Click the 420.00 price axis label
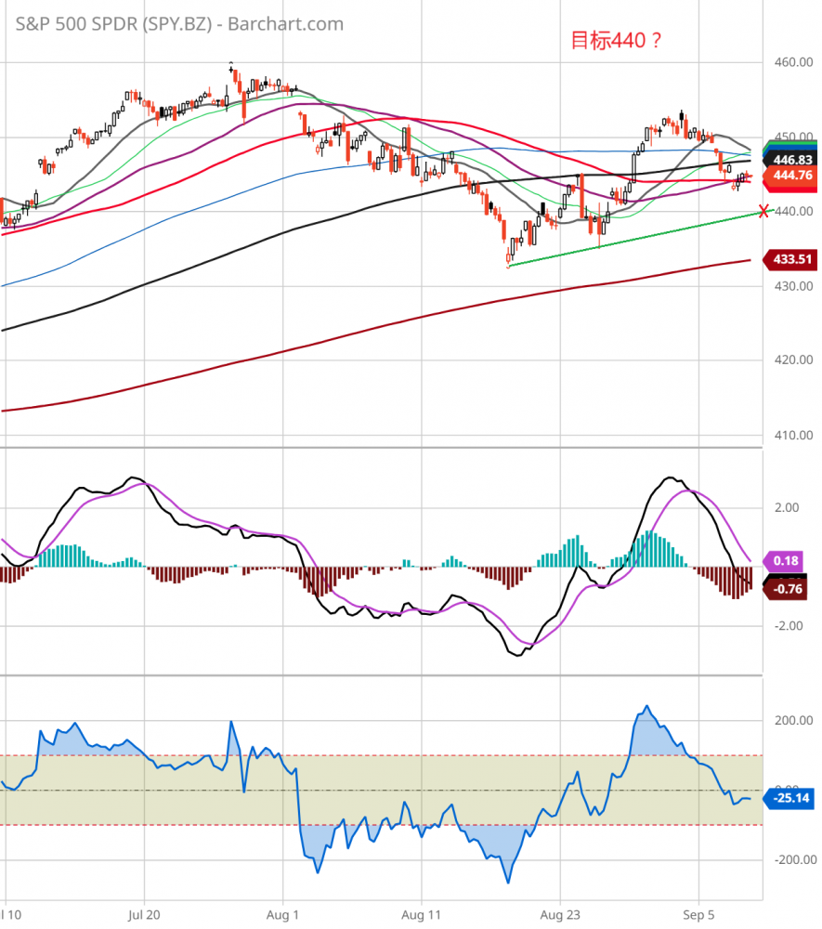822x929 pixels. coord(793,360)
